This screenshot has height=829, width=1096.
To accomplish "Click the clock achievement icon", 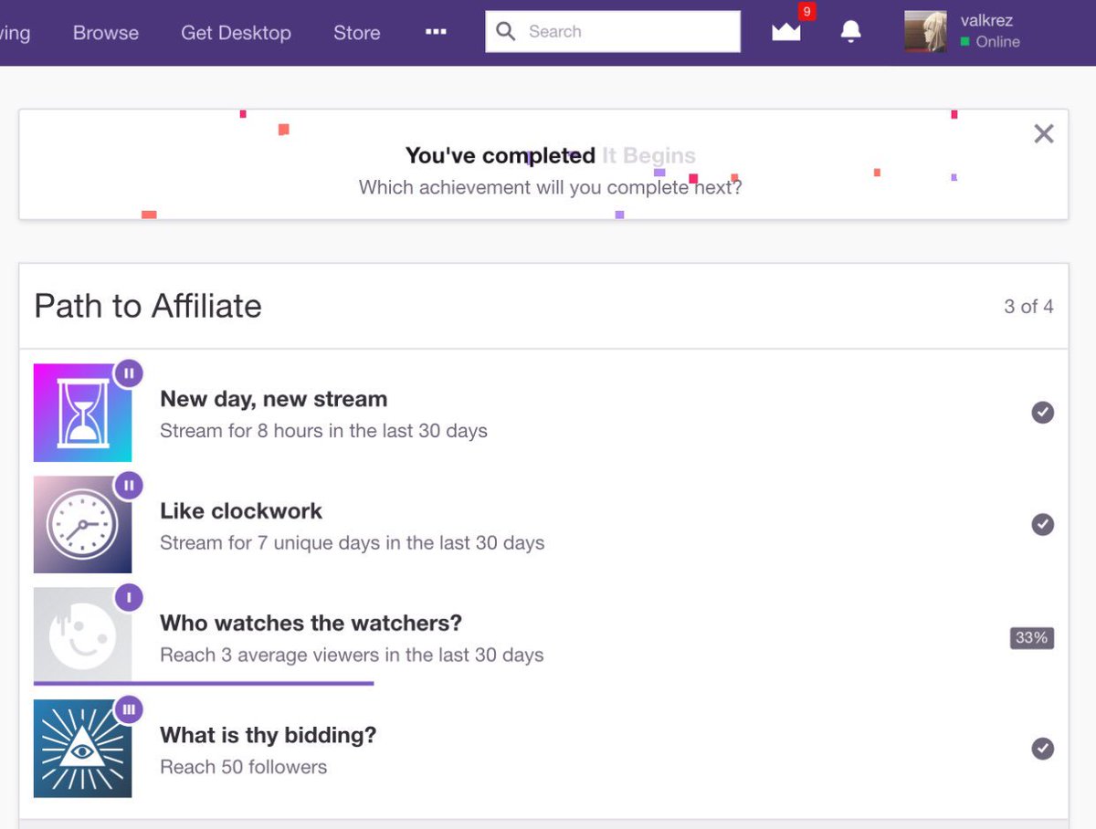I will pos(82,524).
